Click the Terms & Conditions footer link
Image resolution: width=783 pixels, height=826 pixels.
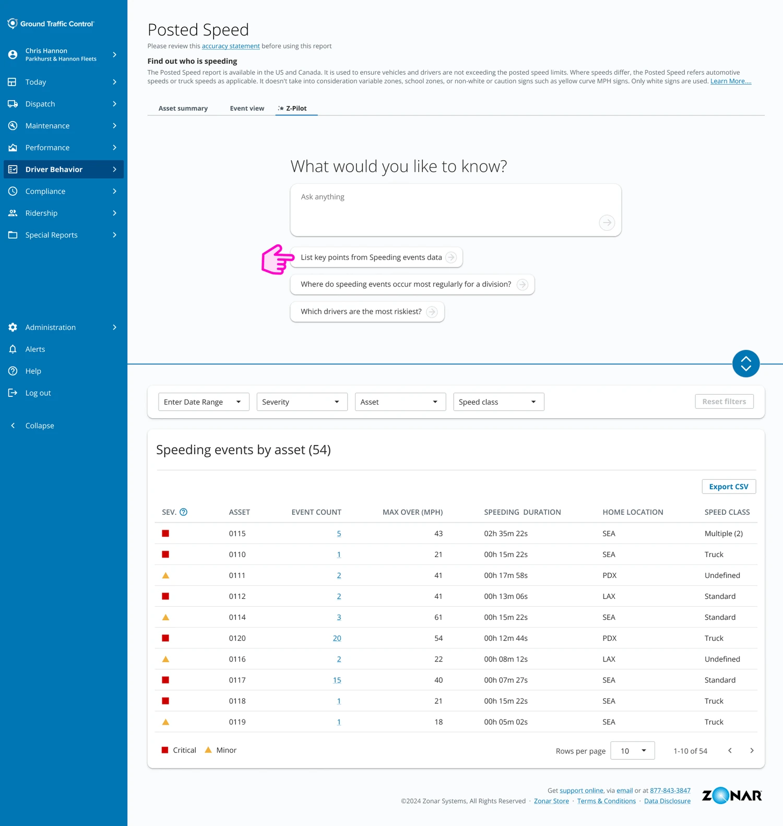coord(607,801)
